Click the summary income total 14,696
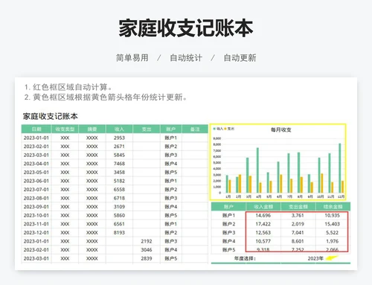 coord(263,216)
